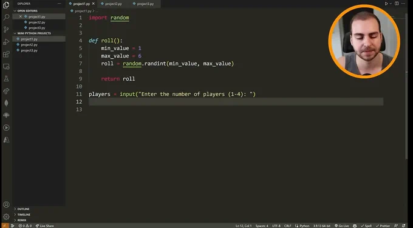Select project1.py in Open Editors

coord(39,16)
